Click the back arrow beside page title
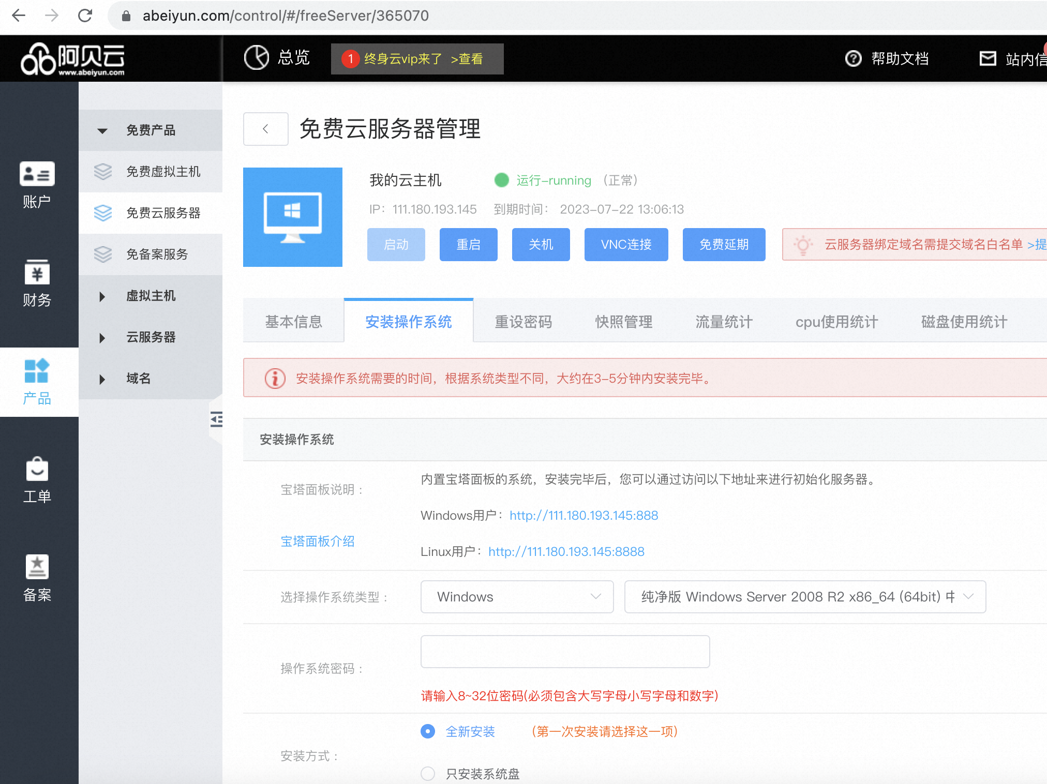This screenshot has width=1047, height=784. tap(265, 129)
